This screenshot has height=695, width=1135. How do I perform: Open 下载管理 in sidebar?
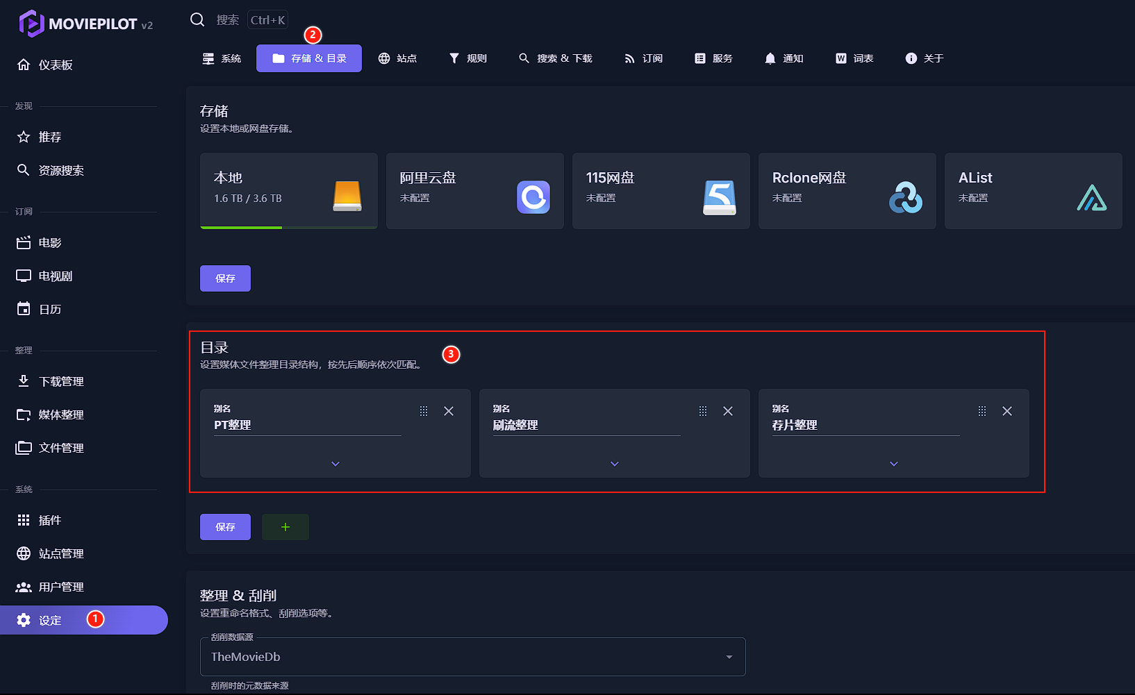[x=84, y=381]
